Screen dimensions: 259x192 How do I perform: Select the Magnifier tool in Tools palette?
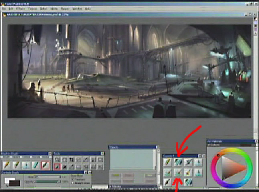57,159
